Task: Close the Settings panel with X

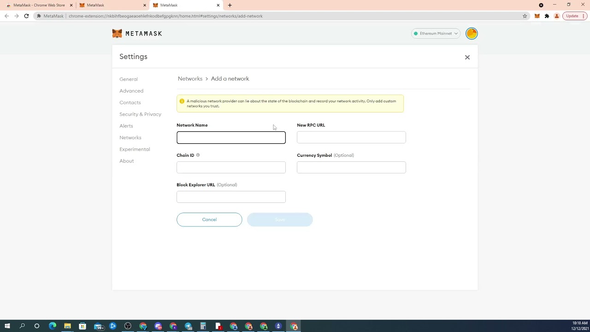Action: point(467,57)
